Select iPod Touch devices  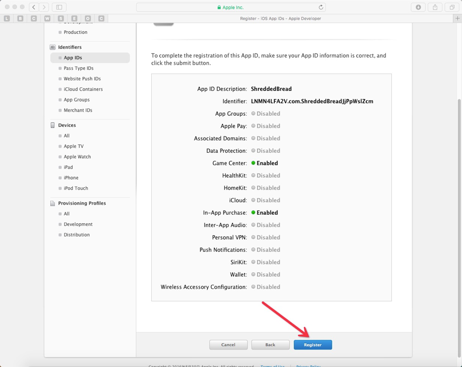[76, 188]
